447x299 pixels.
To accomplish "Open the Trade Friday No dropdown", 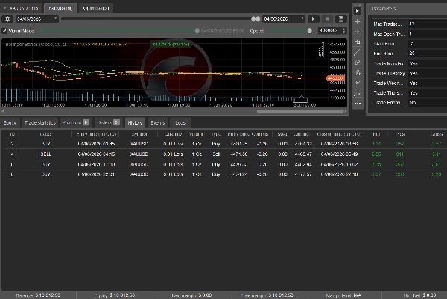I will 428,103.
